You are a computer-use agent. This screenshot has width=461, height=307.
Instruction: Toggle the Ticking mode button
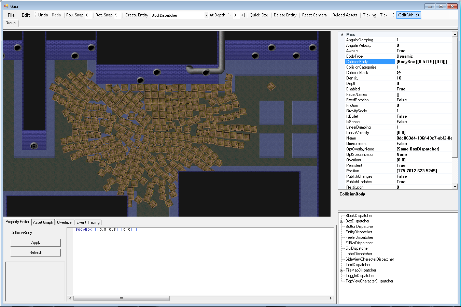[369, 15]
